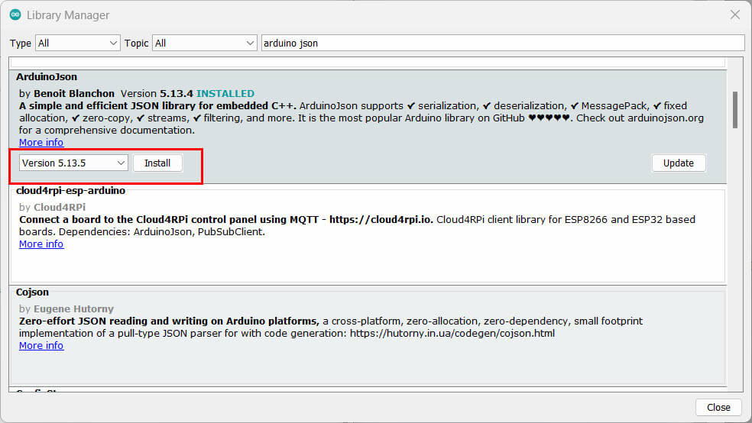
Task: Open the Type filter dropdown
Action: click(77, 43)
